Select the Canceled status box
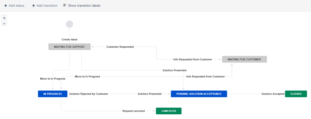The image size is (311, 119). coord(169,111)
